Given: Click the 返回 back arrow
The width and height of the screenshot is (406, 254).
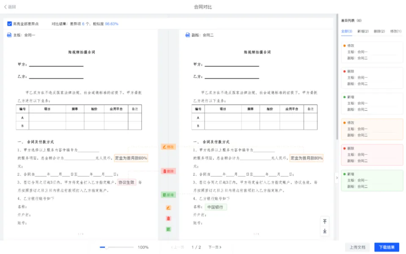Looking at the screenshot, I should [6, 7].
